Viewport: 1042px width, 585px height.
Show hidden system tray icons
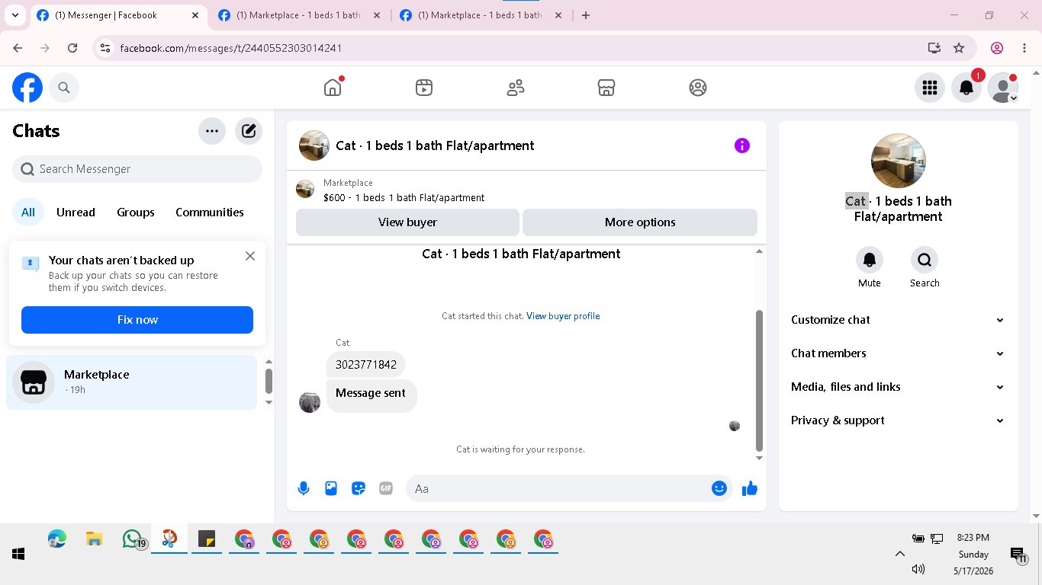pyautogui.click(x=900, y=555)
